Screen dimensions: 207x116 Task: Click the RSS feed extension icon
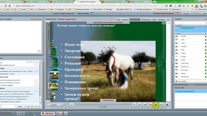tap(201, 6)
